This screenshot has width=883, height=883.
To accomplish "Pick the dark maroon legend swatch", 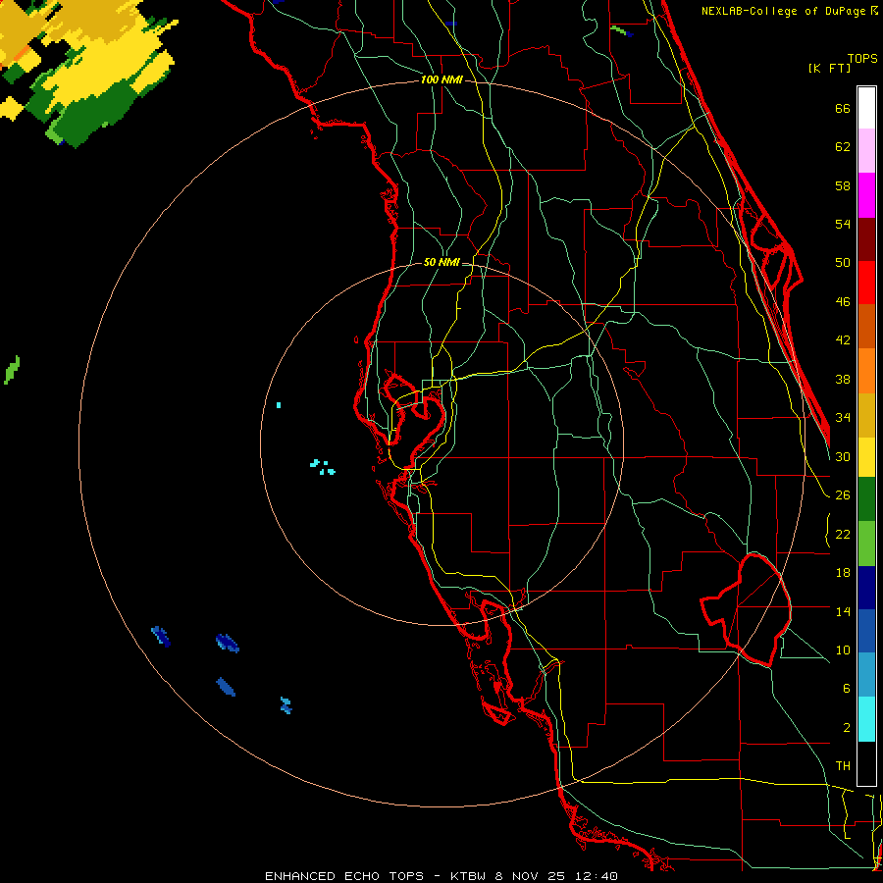I will coord(866,239).
